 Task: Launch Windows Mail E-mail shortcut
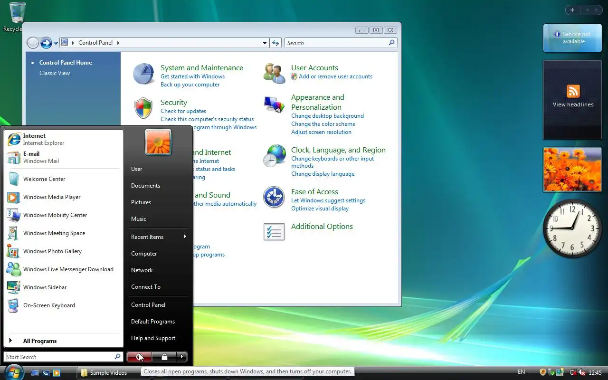click(64, 157)
